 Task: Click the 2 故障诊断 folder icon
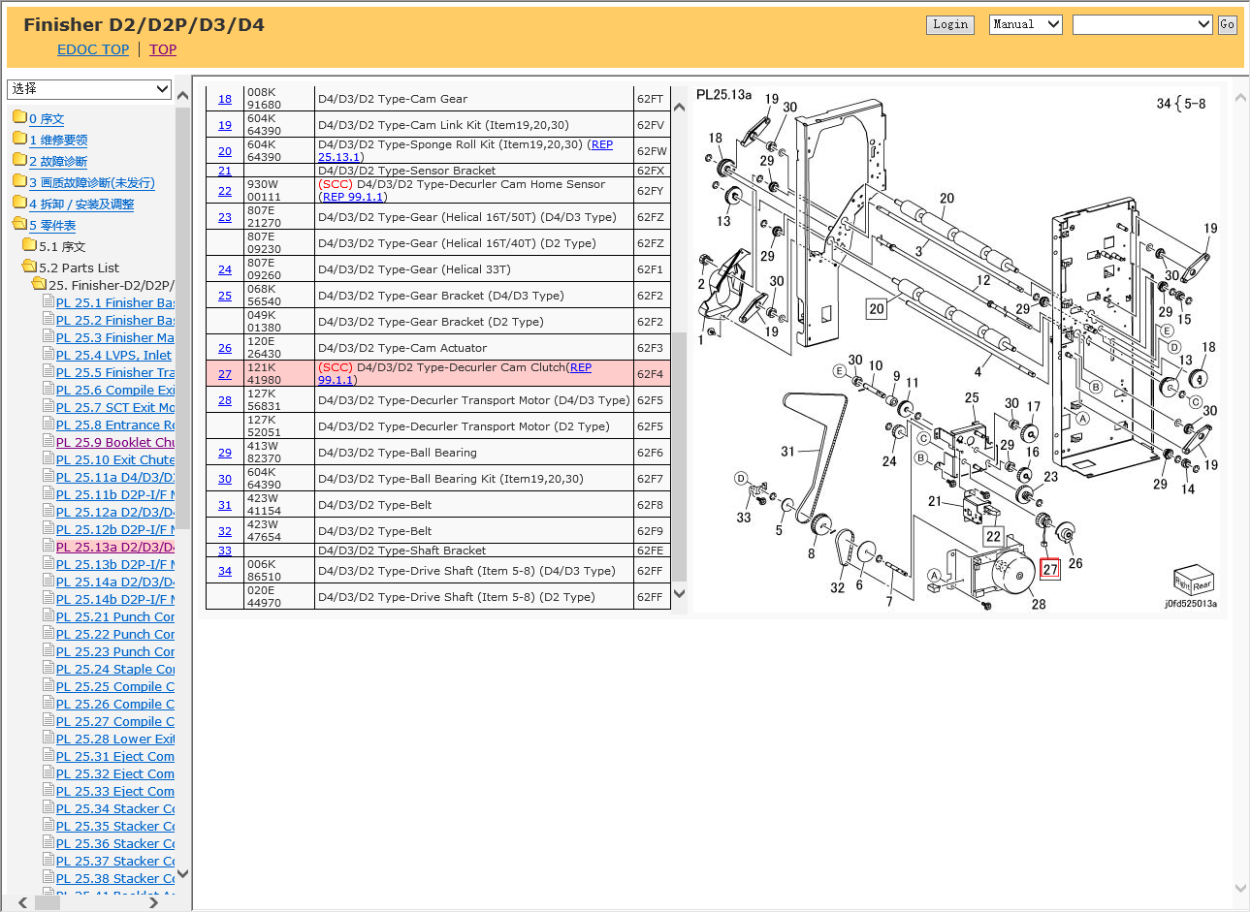coord(18,161)
